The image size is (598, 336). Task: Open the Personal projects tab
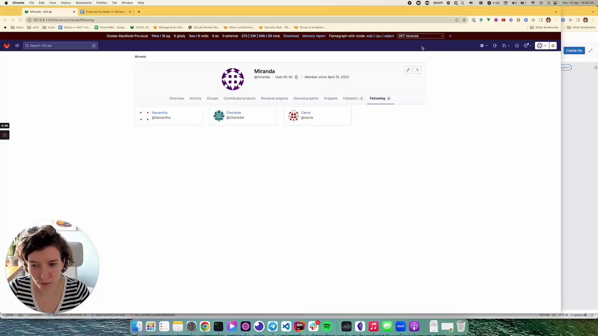tap(274, 98)
